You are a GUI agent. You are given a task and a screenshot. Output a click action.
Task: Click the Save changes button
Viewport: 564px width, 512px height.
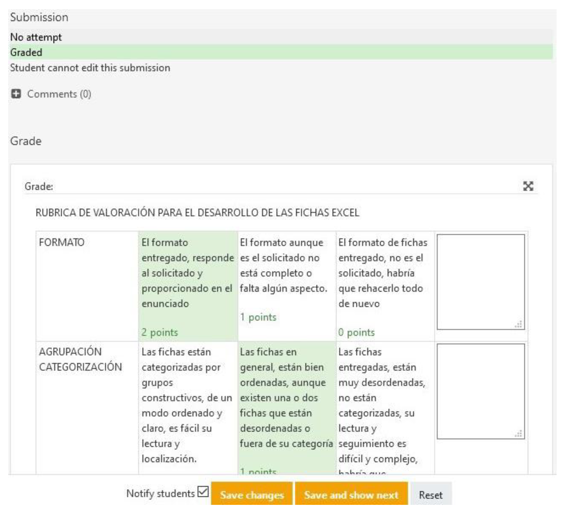tap(252, 495)
